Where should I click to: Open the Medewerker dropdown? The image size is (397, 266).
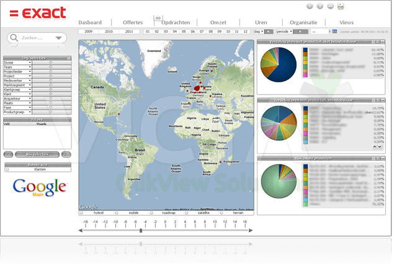tap(30, 80)
